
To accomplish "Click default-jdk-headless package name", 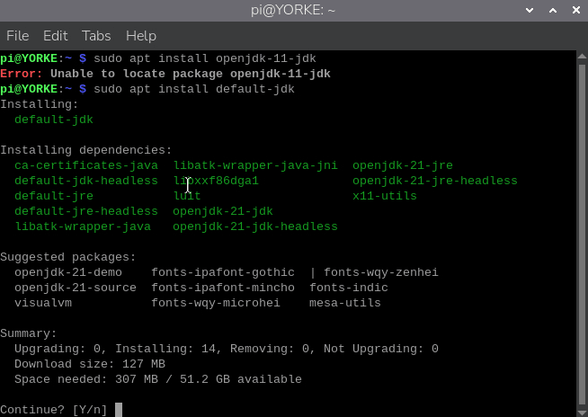I will tap(86, 181).
